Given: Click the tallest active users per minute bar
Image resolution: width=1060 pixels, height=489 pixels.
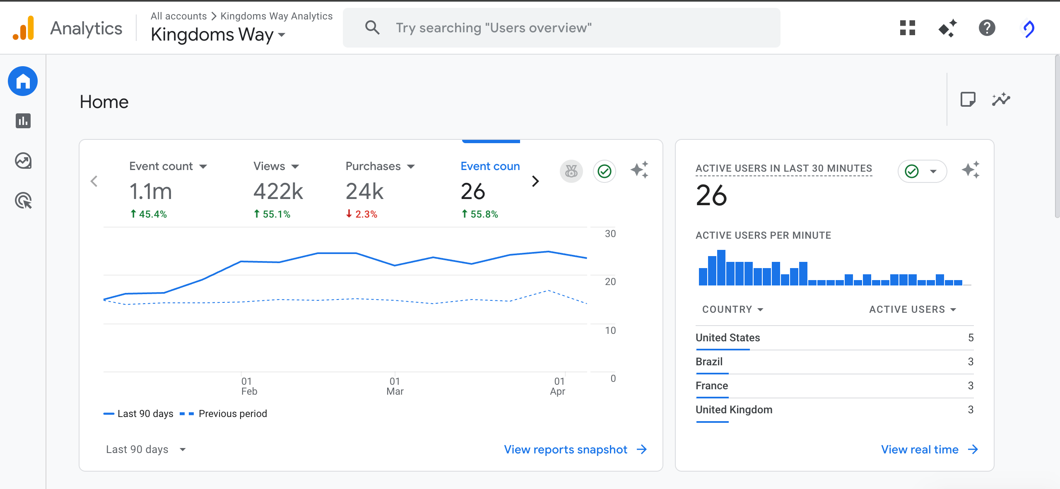Looking at the screenshot, I should click(x=721, y=268).
